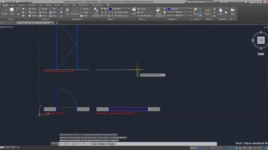The width and height of the screenshot is (268, 150).
Task: Expand the Modify panel
Action: [x=46, y=19]
